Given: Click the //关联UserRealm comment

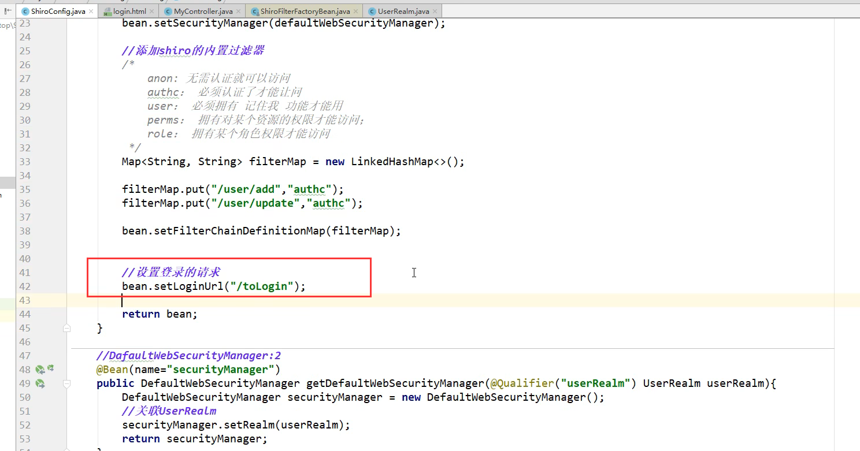Looking at the screenshot, I should pyautogui.click(x=169, y=411).
